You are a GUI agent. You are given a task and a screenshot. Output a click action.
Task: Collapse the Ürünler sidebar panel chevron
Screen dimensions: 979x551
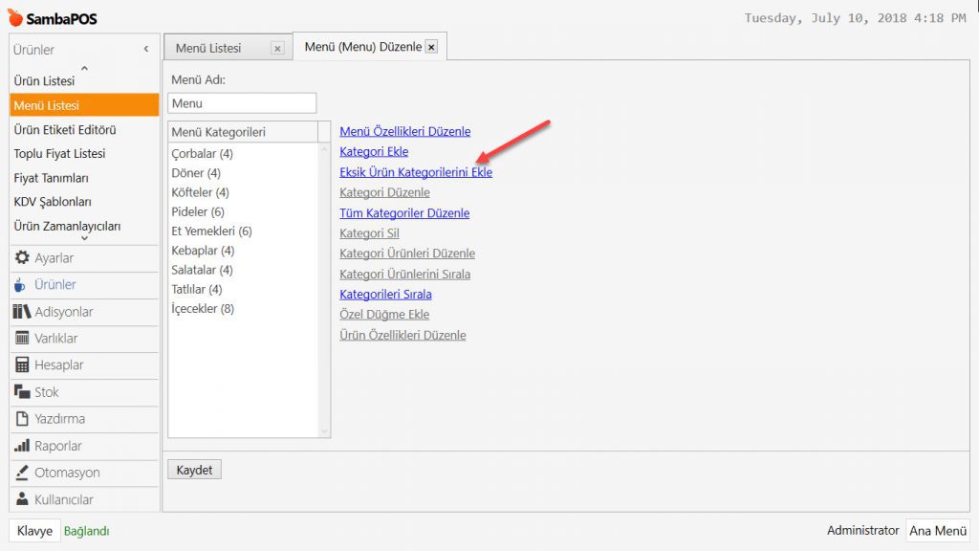pyautogui.click(x=146, y=49)
